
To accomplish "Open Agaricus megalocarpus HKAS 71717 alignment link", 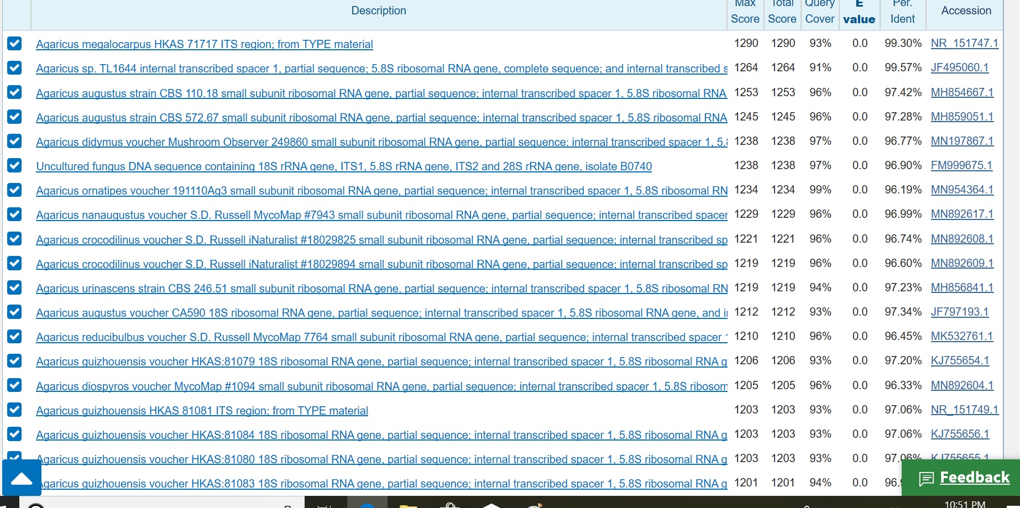I will (204, 44).
